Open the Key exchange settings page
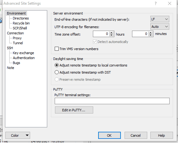The image size is (178, 143). point(23,53)
